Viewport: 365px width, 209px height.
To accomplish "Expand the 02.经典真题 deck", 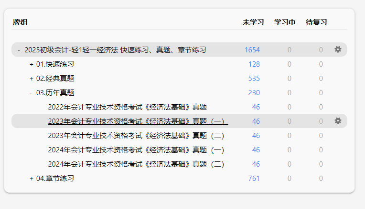I will [x=32, y=79].
